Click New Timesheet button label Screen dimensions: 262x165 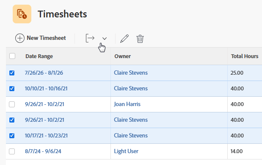point(46,38)
